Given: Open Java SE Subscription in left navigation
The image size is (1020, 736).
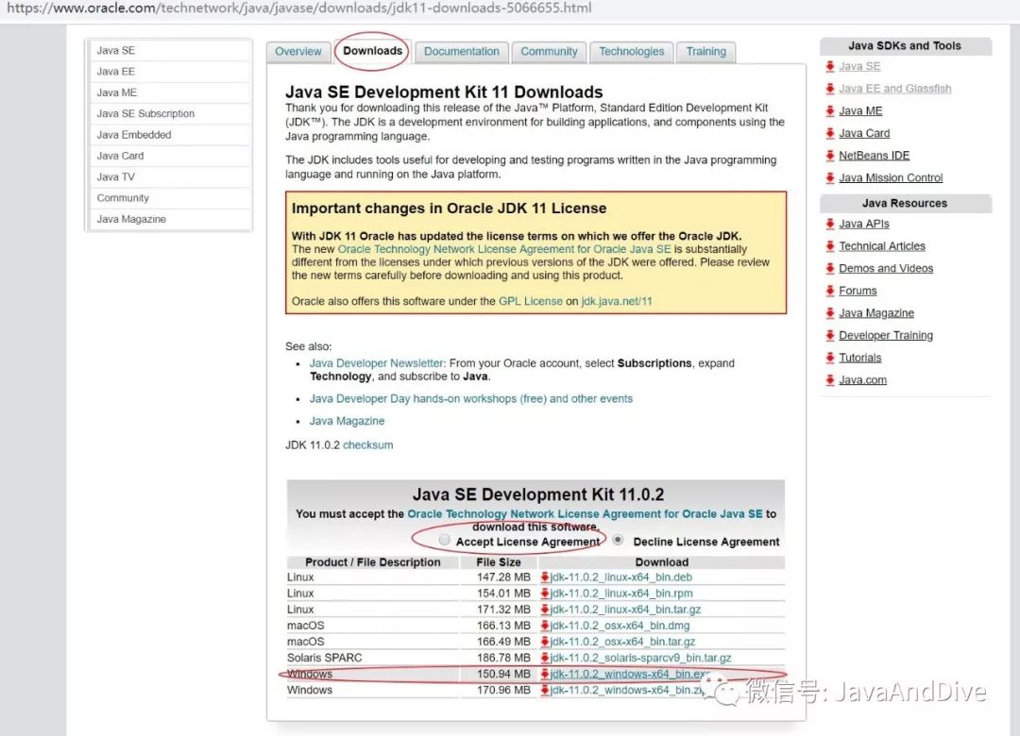Looking at the screenshot, I should pos(170,114).
